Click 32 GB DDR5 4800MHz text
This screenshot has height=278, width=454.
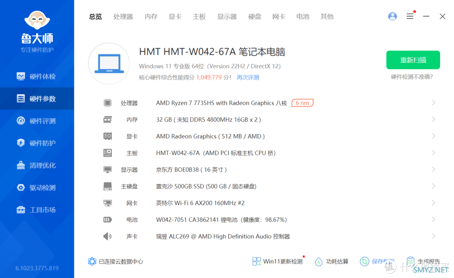pyautogui.click(x=209, y=119)
